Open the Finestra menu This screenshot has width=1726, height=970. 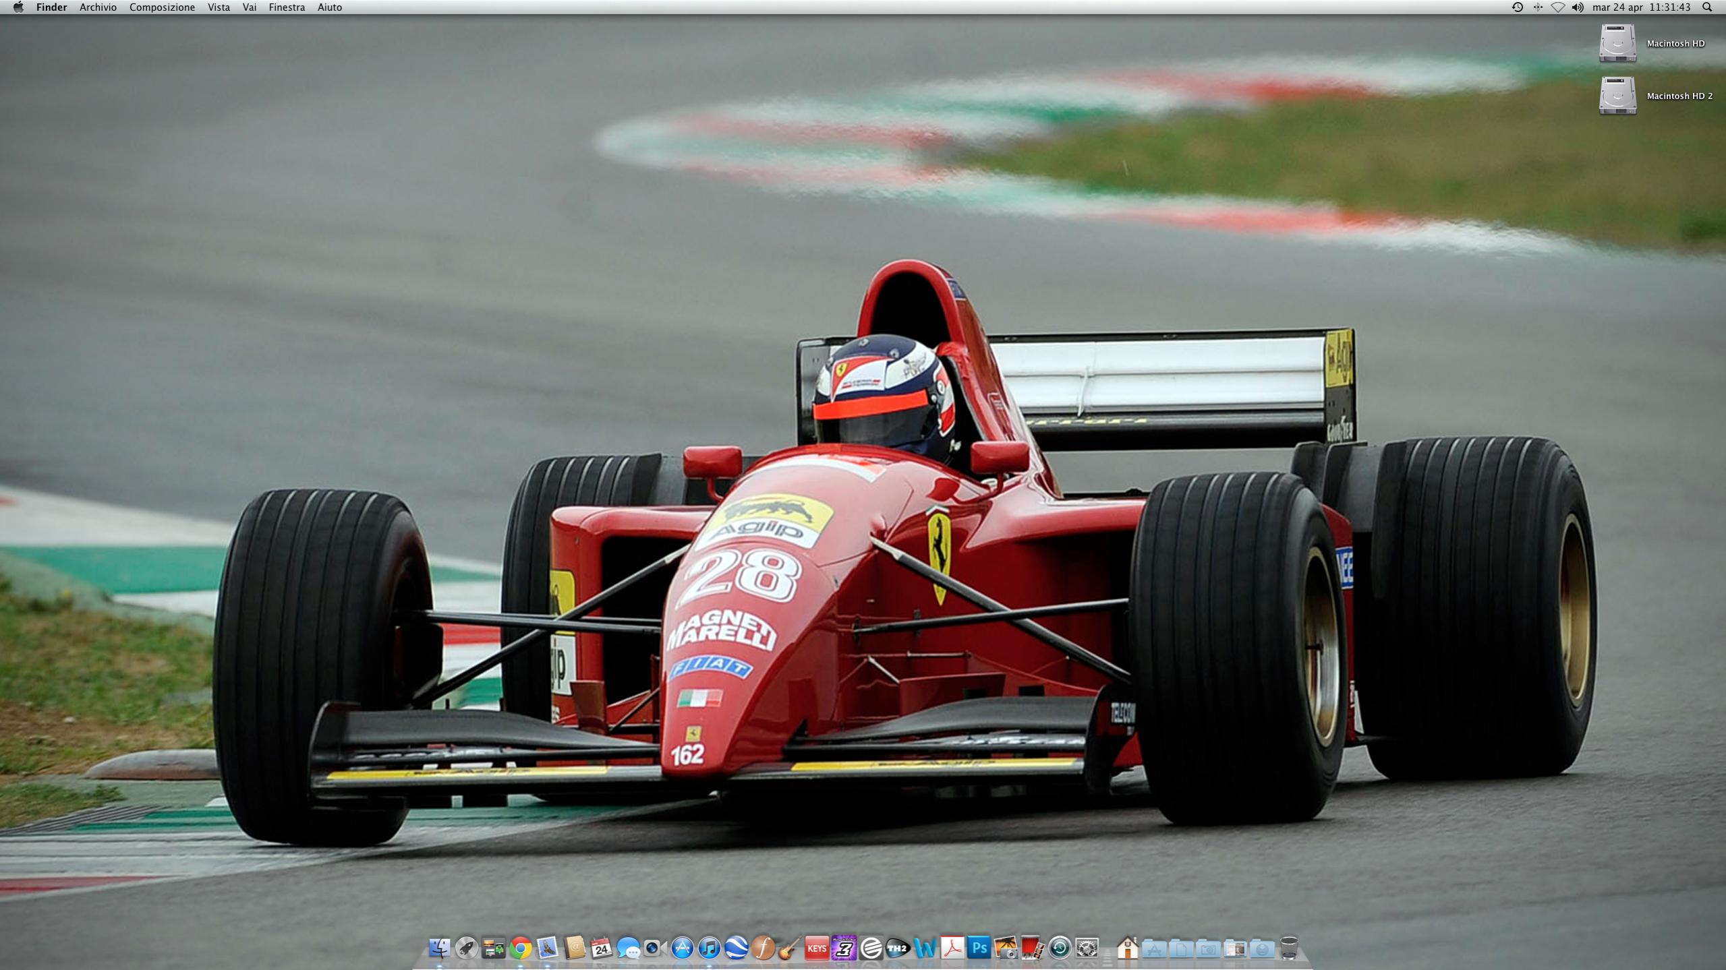click(287, 7)
